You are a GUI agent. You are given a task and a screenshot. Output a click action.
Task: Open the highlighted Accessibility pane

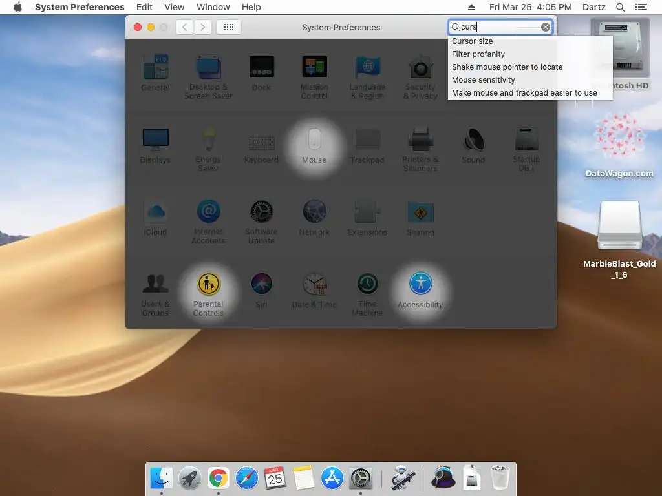(420, 291)
